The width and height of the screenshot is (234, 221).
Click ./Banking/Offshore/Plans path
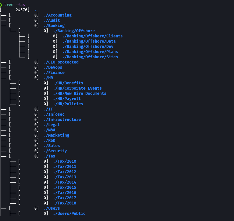(90, 52)
